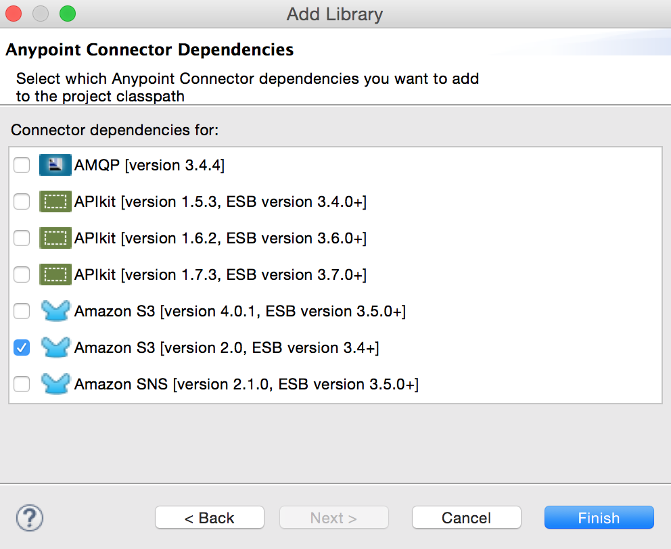
Task: Click the AMQP connector icon
Action: 55,164
